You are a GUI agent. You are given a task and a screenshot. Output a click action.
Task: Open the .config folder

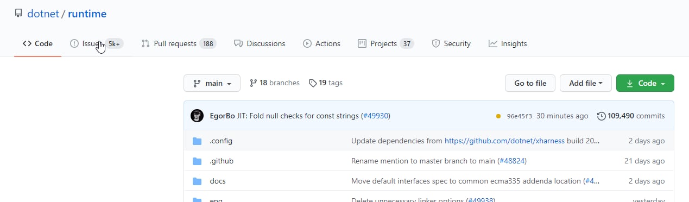point(221,141)
